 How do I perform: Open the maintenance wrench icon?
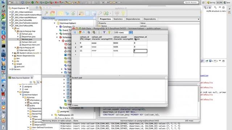point(100,13)
